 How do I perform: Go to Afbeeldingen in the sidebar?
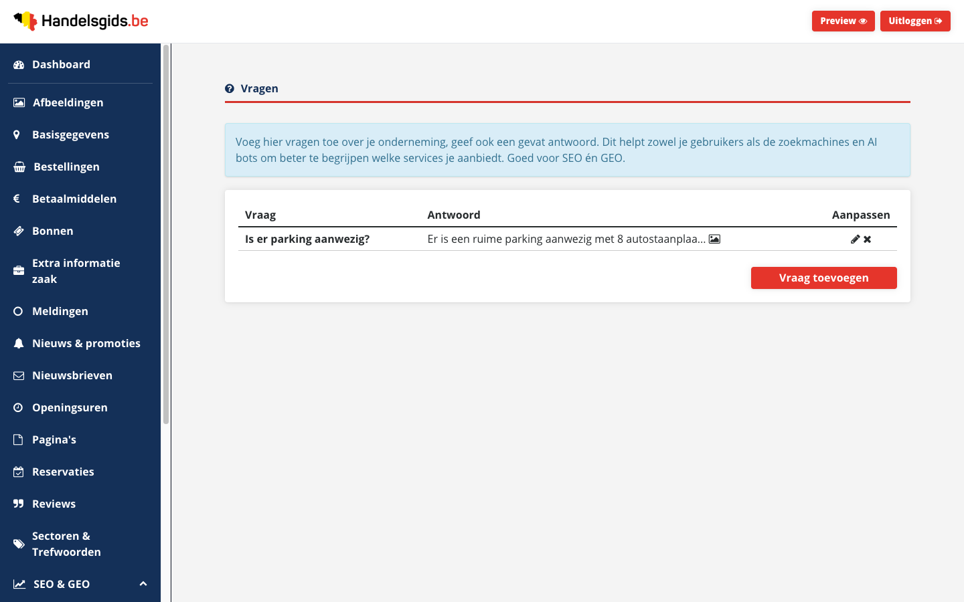68,102
